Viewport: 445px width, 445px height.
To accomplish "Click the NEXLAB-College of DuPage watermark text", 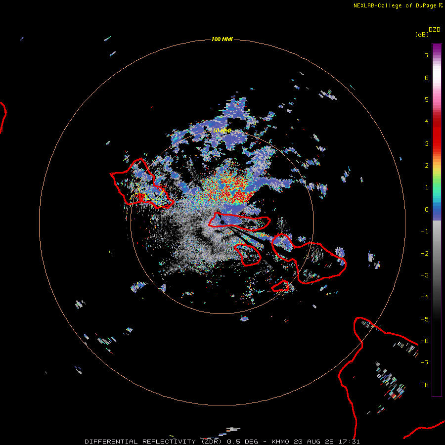I will pos(398,5).
